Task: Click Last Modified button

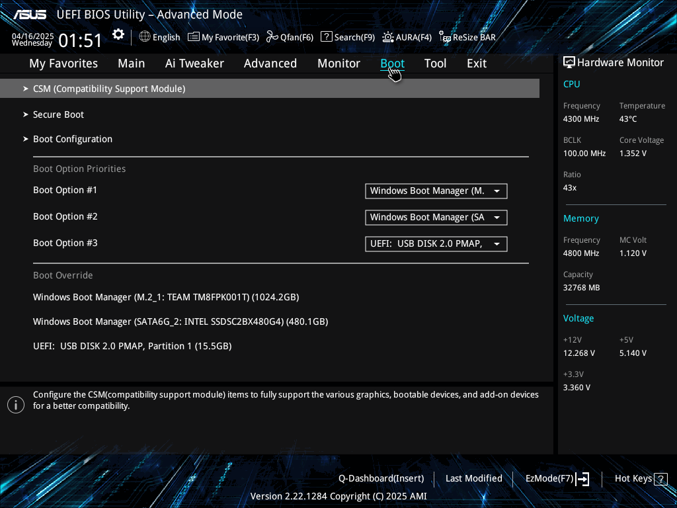Action: (473, 479)
